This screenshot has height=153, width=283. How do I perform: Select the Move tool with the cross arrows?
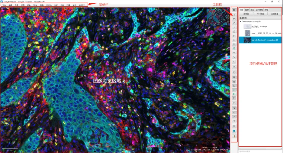click(234, 15)
